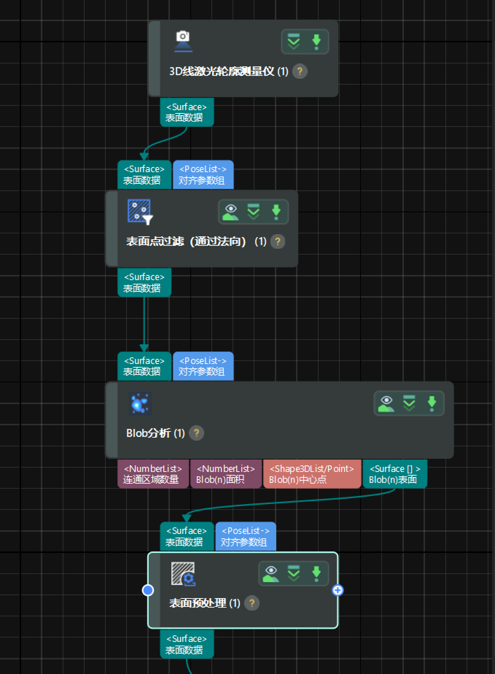Select the 连通区域数量 NumberList output port
The image size is (495, 674).
pos(153,474)
